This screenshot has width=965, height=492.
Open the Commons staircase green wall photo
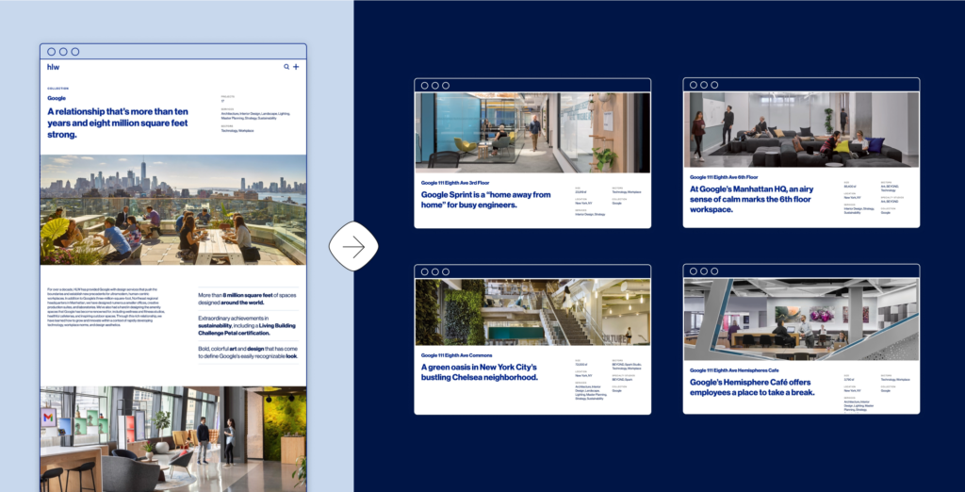pyautogui.click(x=532, y=312)
